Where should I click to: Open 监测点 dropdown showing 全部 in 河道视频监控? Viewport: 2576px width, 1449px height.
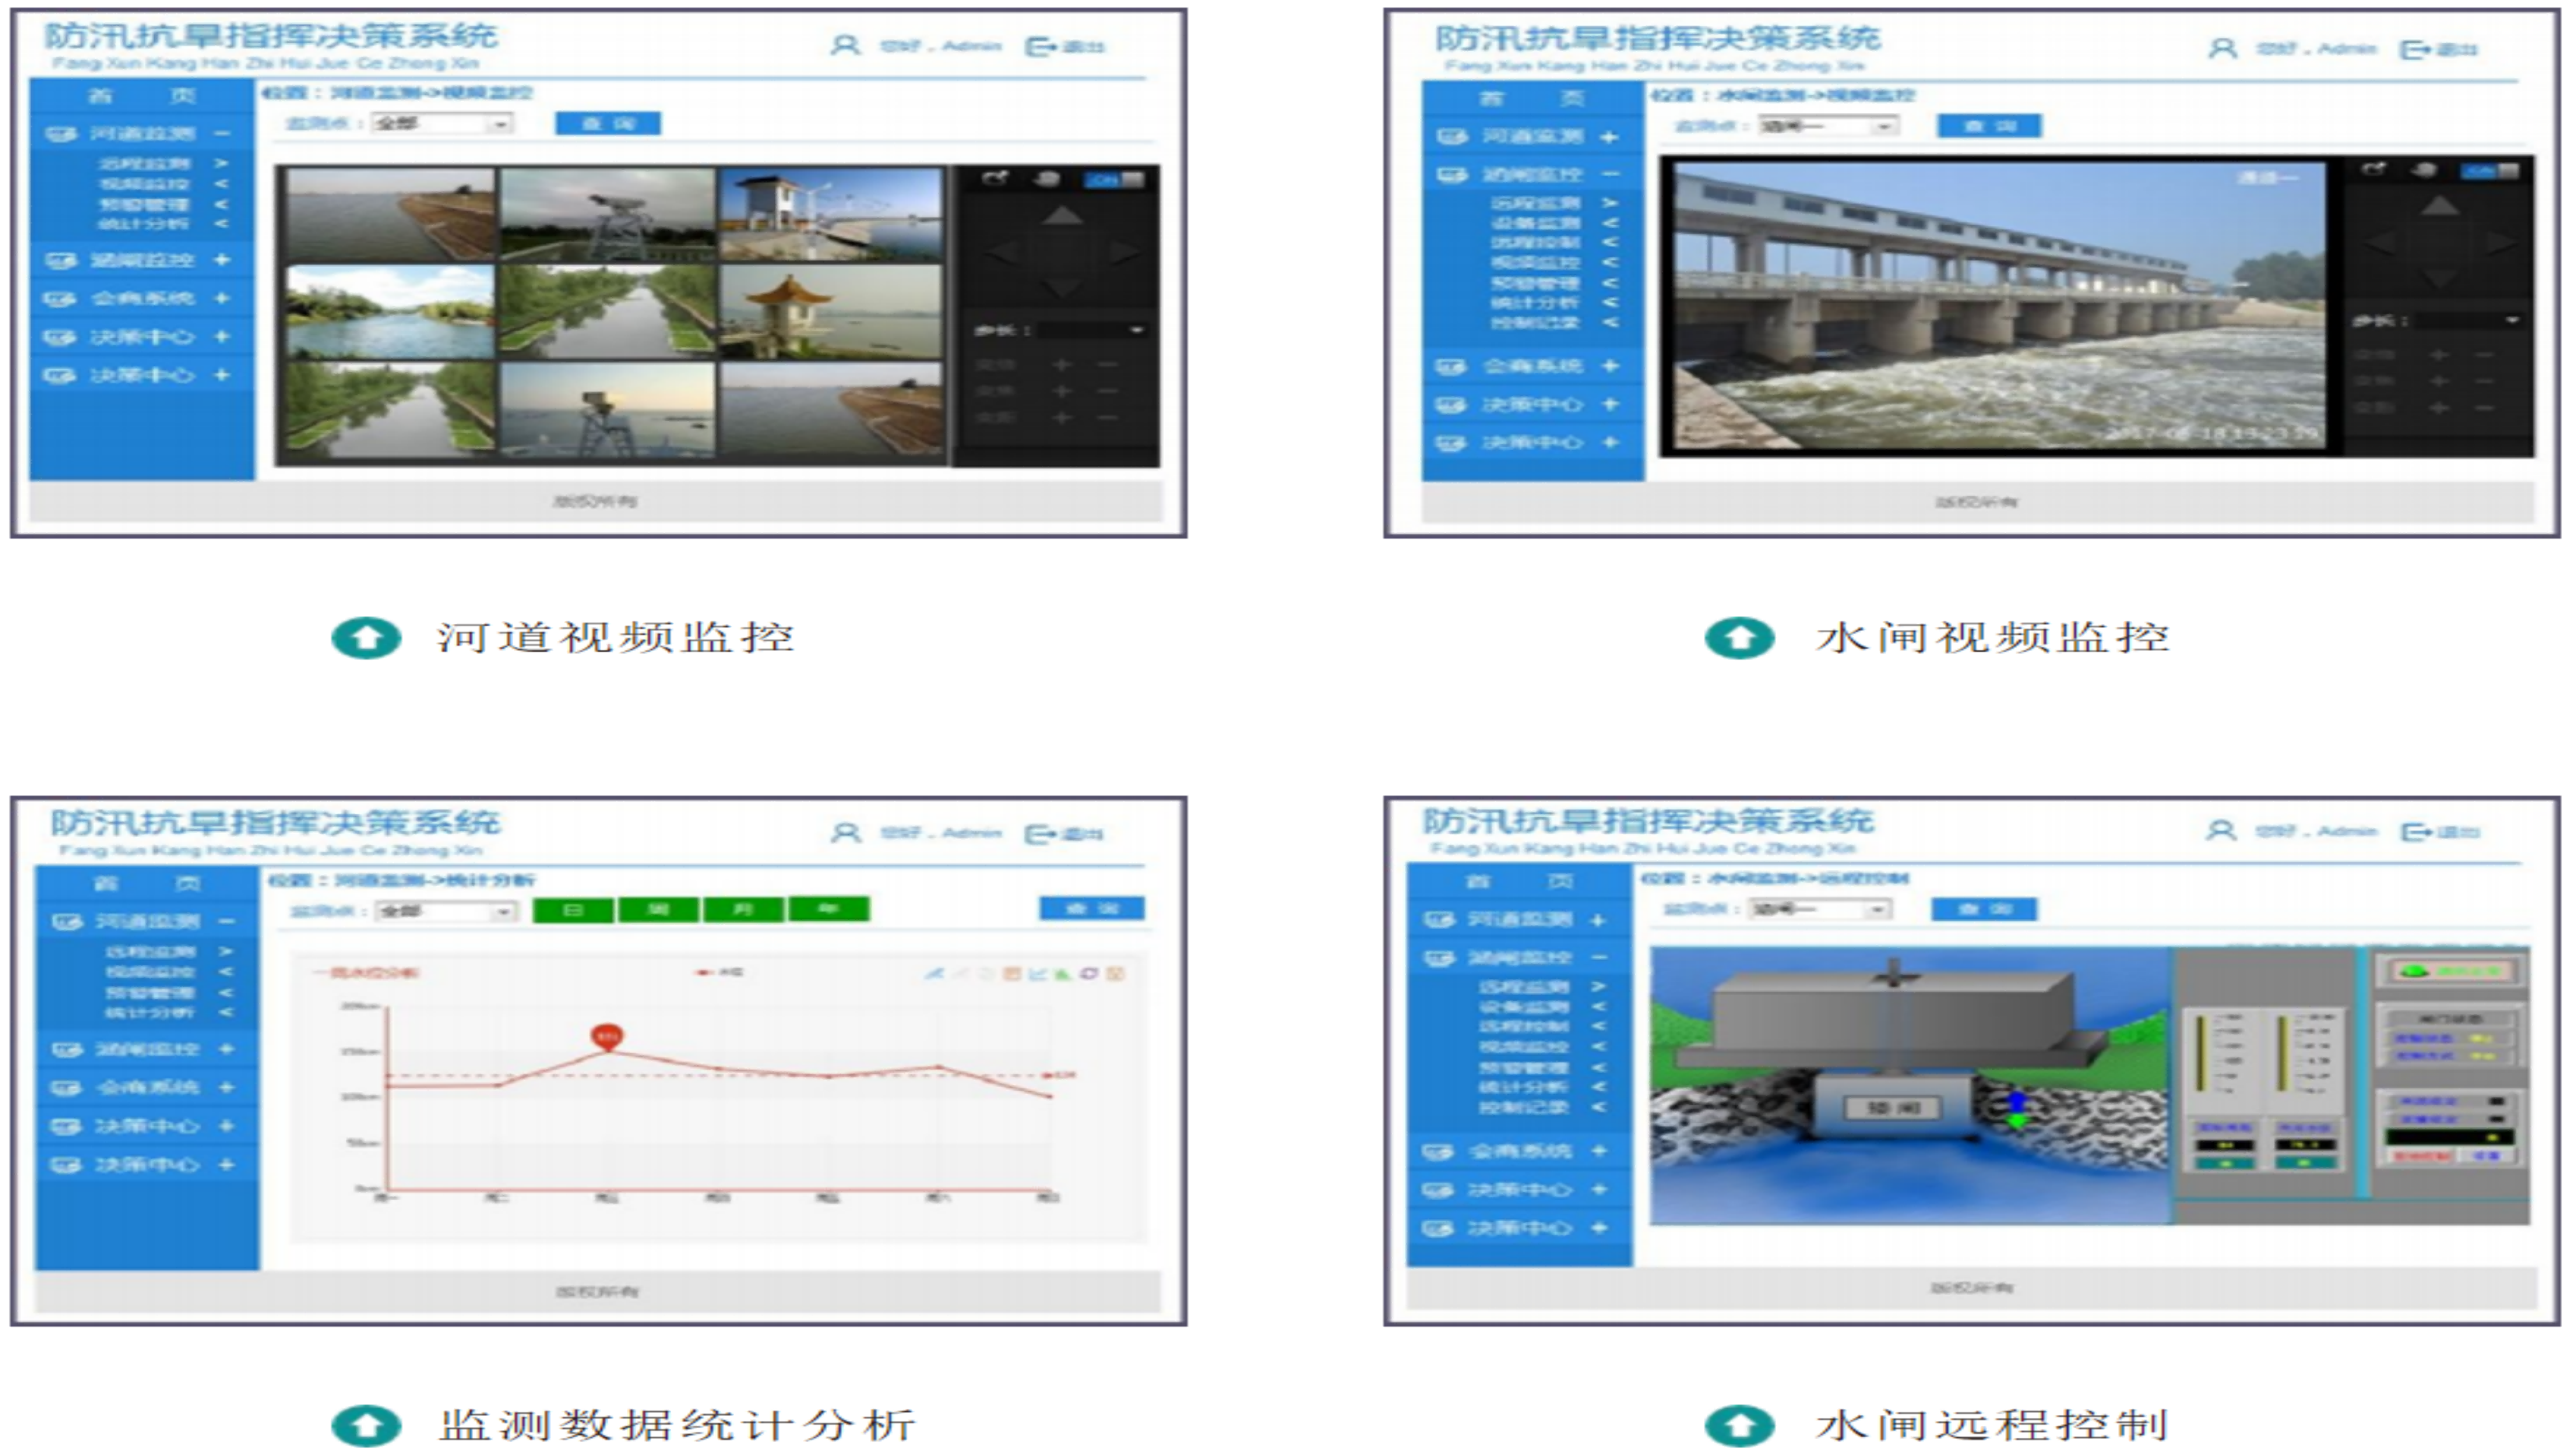441,123
